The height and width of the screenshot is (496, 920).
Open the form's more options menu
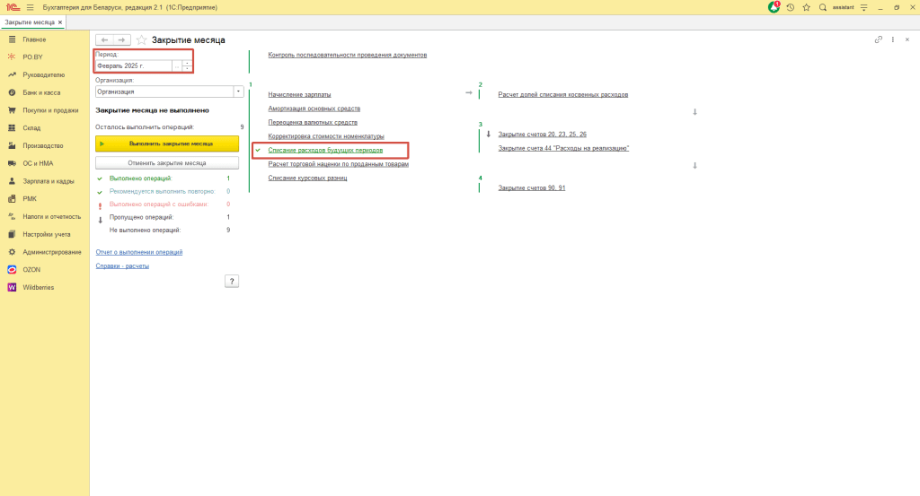893,39
